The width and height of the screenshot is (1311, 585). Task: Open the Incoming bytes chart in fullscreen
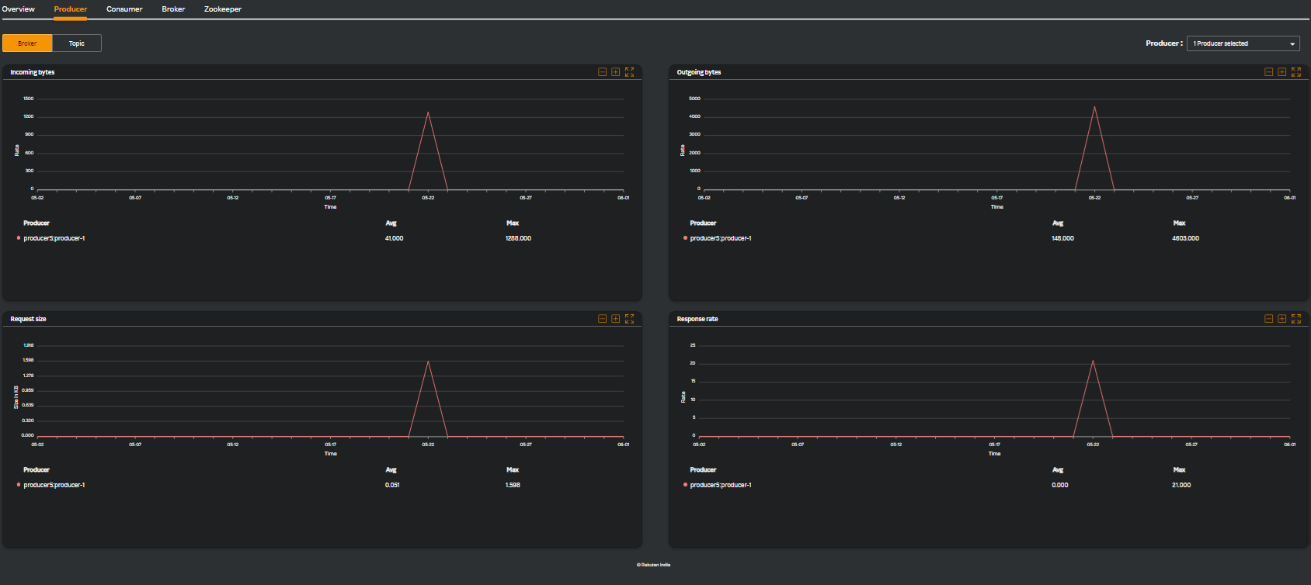point(630,72)
